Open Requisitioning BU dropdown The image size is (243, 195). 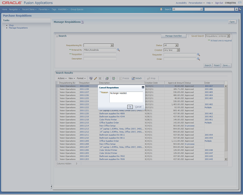point(112,45)
